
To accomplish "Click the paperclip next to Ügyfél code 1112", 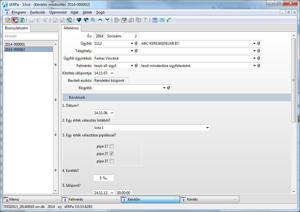I will coord(136,44).
